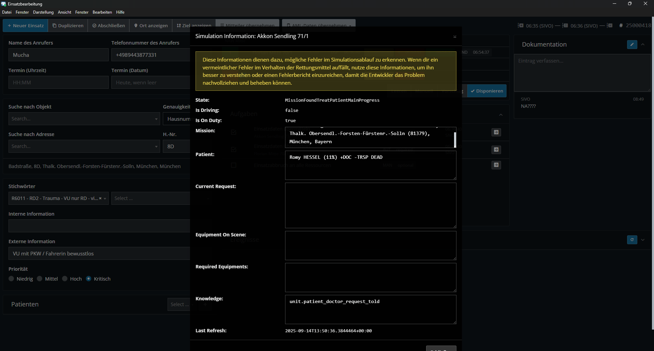The width and height of the screenshot is (654, 351).
Task: Open the Darstellung menu
Action: point(43,12)
